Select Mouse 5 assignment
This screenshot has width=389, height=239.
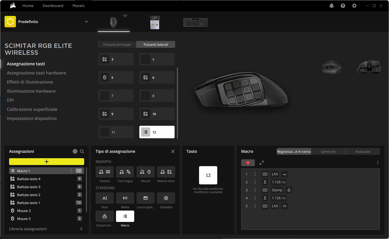click(47, 219)
